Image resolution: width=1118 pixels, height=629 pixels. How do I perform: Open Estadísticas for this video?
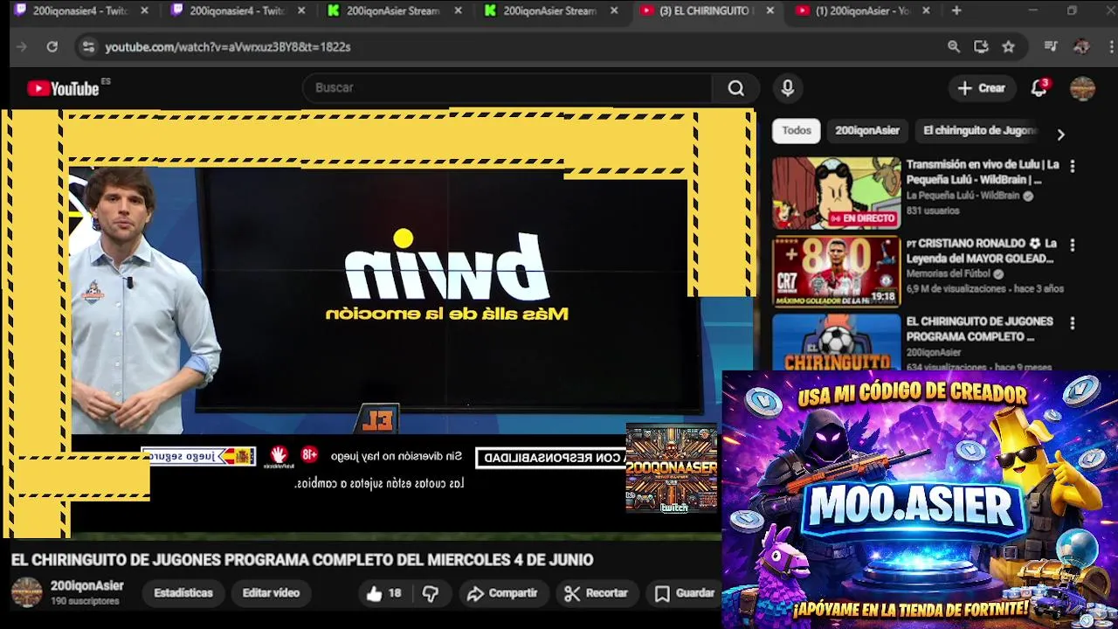click(183, 593)
